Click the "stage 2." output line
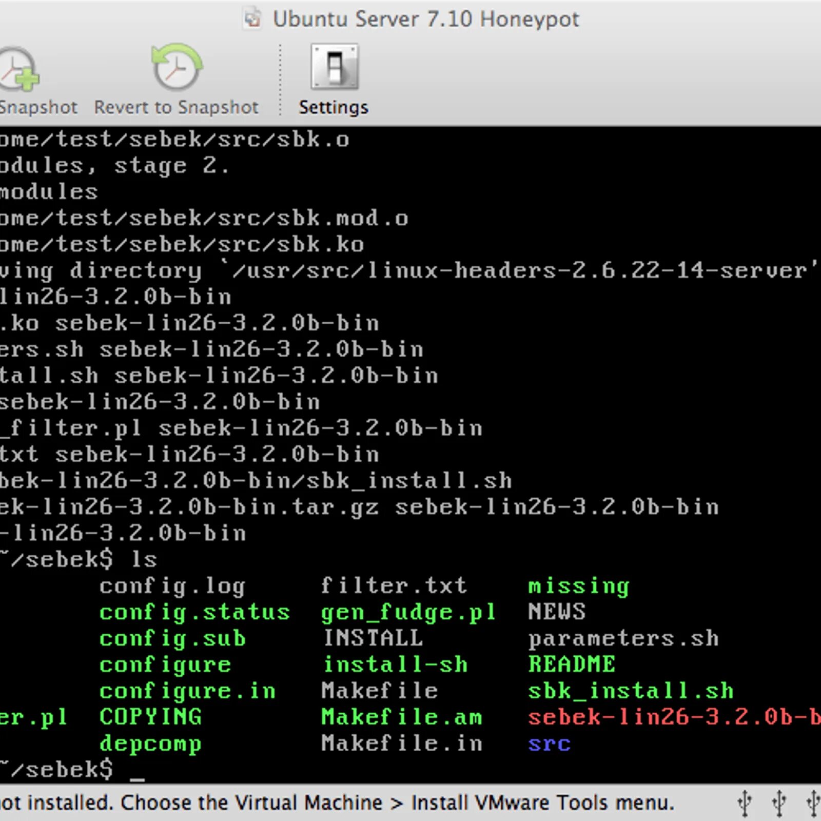Image resolution: width=821 pixels, height=821 pixels. (115, 165)
